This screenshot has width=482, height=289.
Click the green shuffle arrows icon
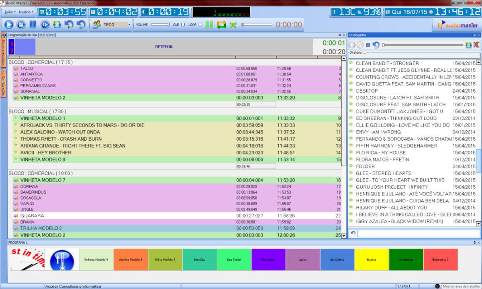pos(233,25)
